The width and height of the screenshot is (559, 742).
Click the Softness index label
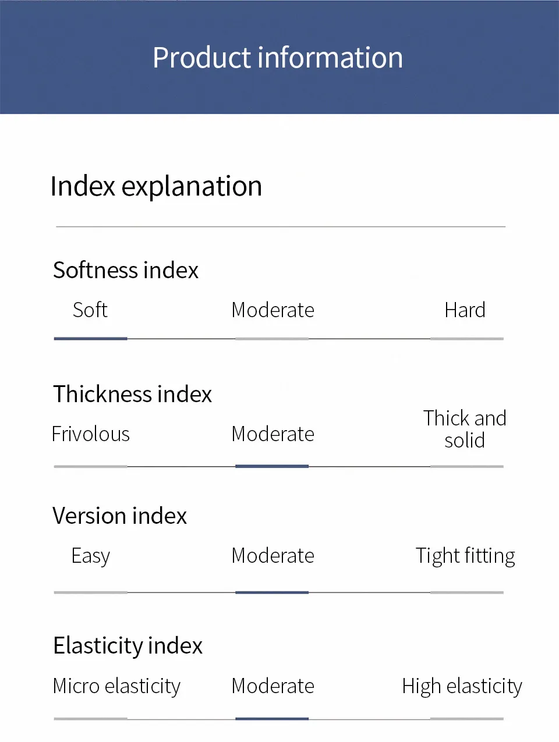pyautogui.click(x=126, y=270)
